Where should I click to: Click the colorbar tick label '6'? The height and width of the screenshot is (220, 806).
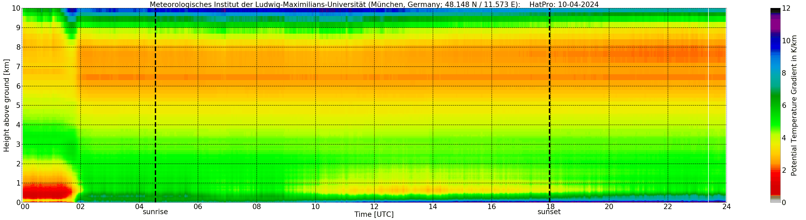click(x=784, y=106)
